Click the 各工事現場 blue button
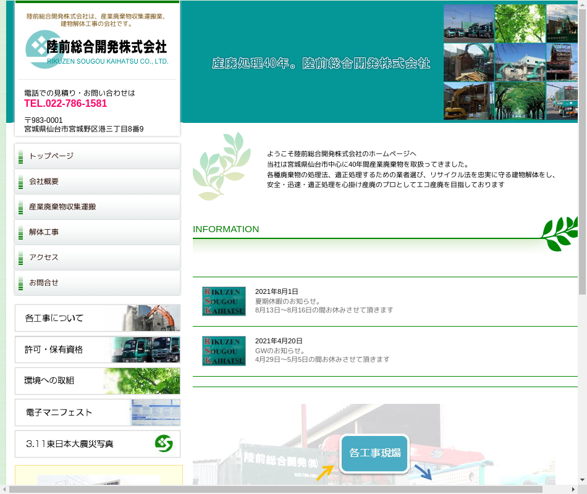Viewport: 587px width, 494px height. [374, 453]
